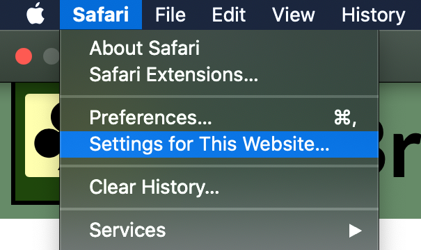
Task: Click the Command-comma shortcut beside Preferences
Action: tap(345, 117)
